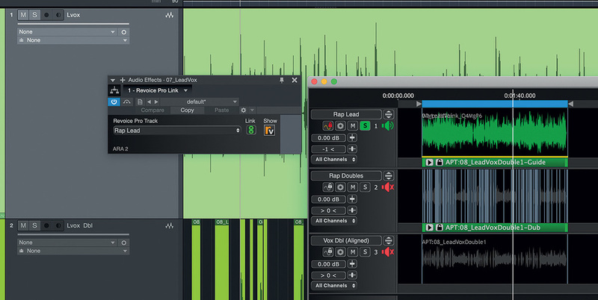Unmute the Rap Doubles red speaker
The width and height of the screenshot is (598, 300).
pos(387,187)
